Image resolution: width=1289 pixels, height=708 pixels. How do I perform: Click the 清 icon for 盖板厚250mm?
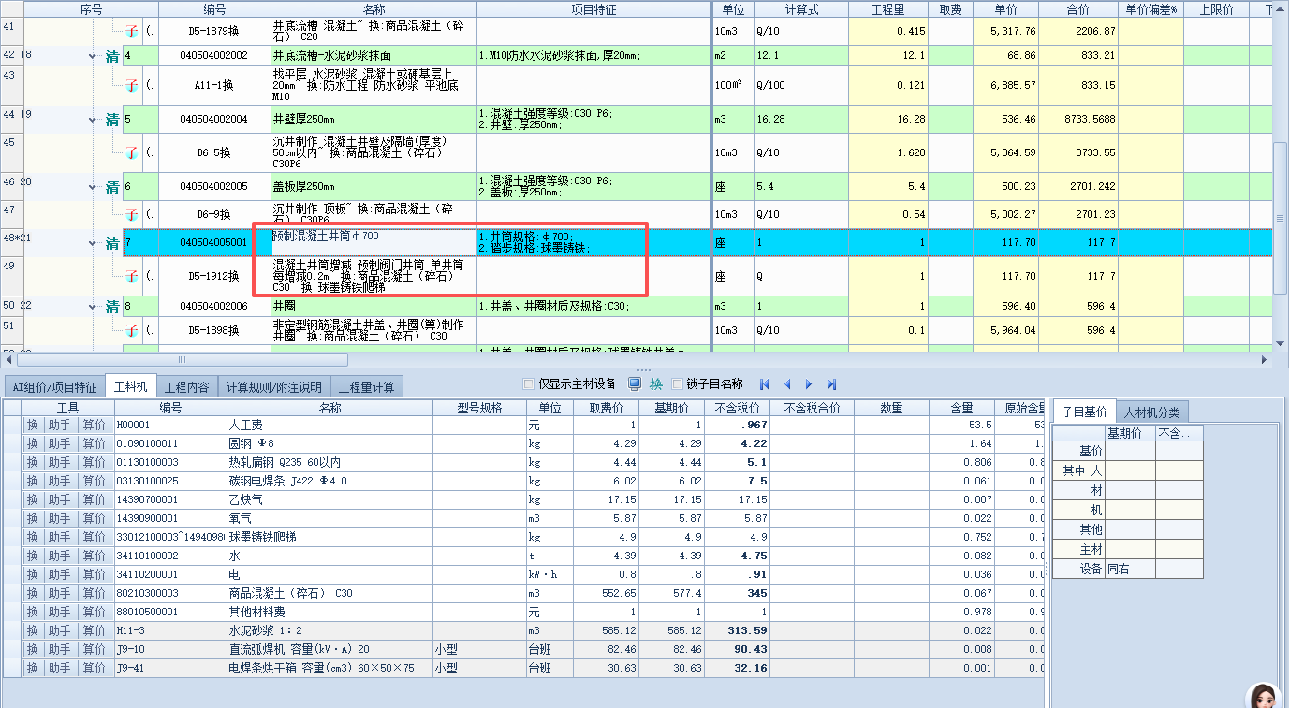pyautogui.click(x=112, y=187)
